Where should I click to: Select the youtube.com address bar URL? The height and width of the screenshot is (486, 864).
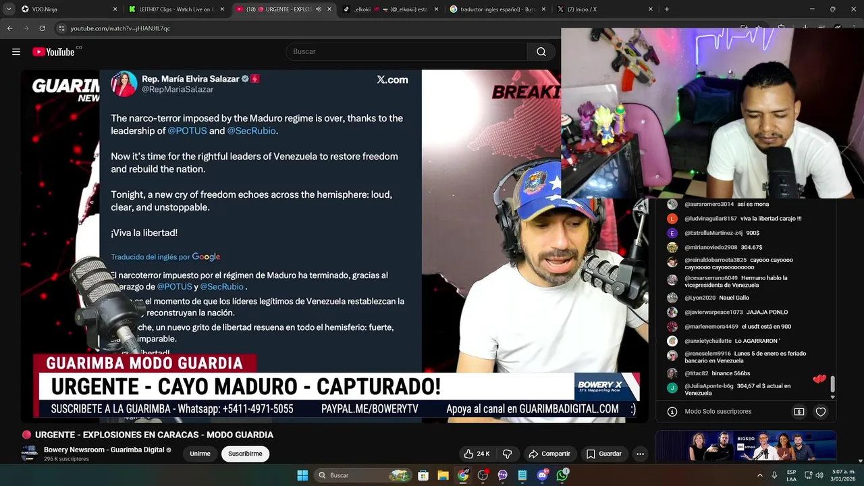pos(120,28)
